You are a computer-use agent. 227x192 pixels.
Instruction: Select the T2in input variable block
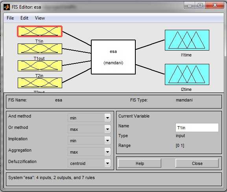click(40, 66)
